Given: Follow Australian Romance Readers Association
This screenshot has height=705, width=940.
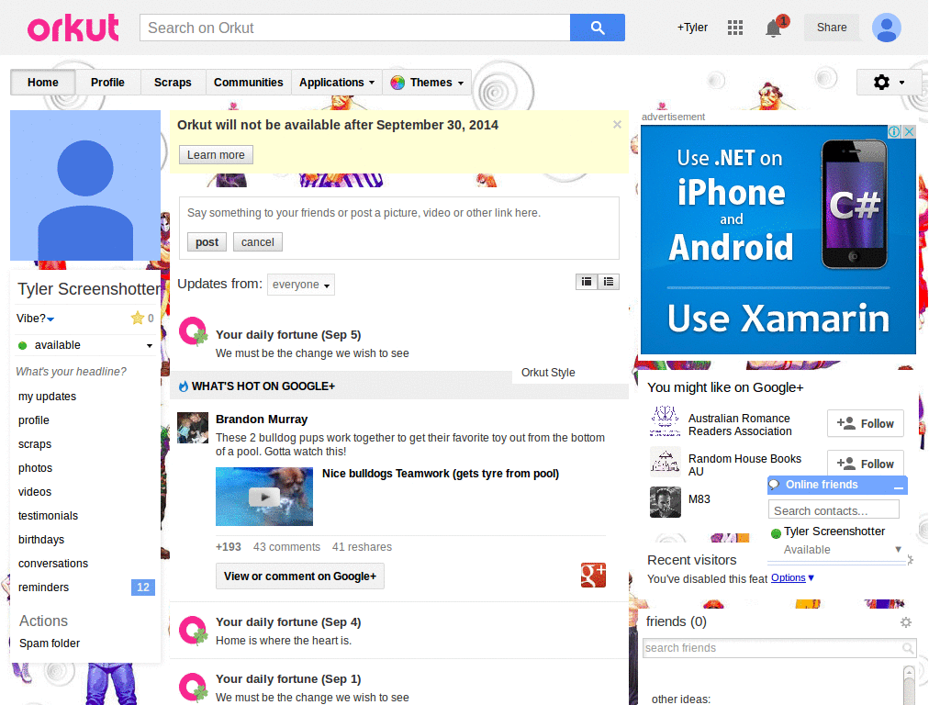Looking at the screenshot, I should (865, 424).
